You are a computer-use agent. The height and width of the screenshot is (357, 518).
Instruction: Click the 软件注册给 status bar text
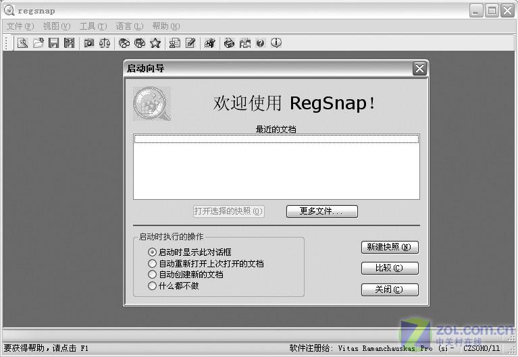(x=371, y=348)
